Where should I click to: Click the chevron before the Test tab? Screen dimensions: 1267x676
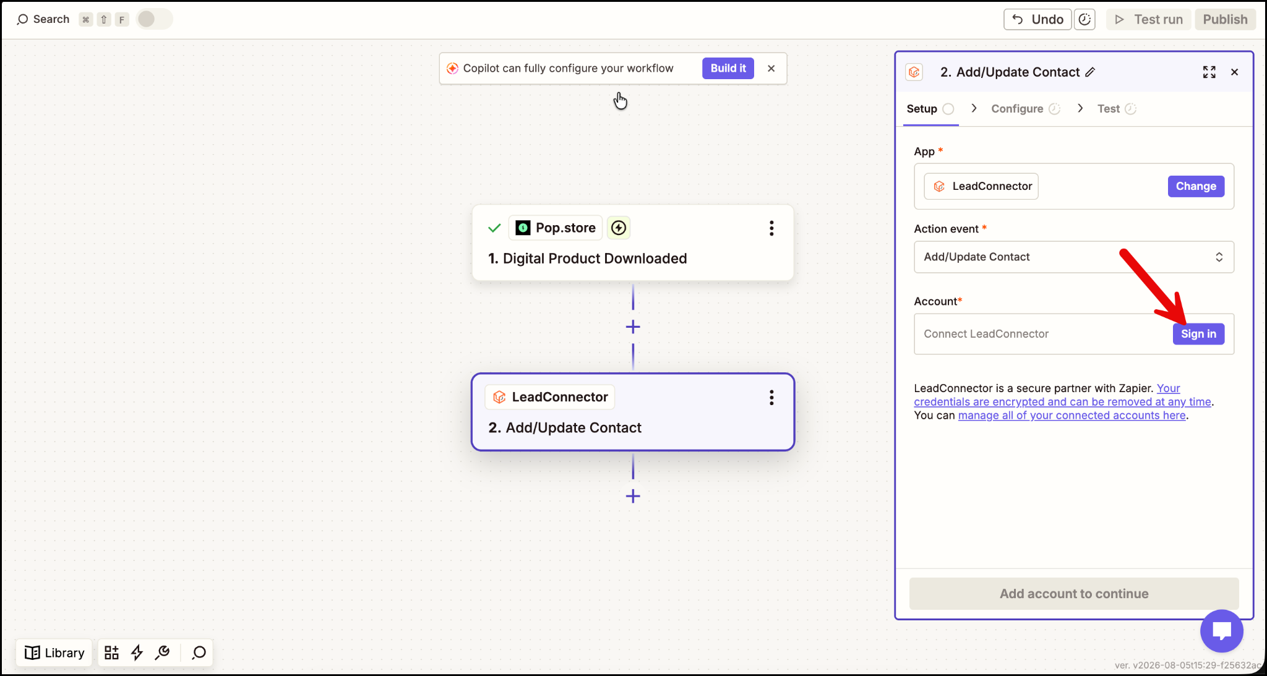click(x=1080, y=108)
